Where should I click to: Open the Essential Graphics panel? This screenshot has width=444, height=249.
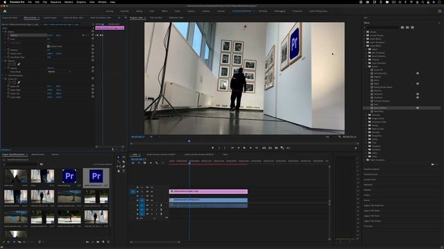372,169
